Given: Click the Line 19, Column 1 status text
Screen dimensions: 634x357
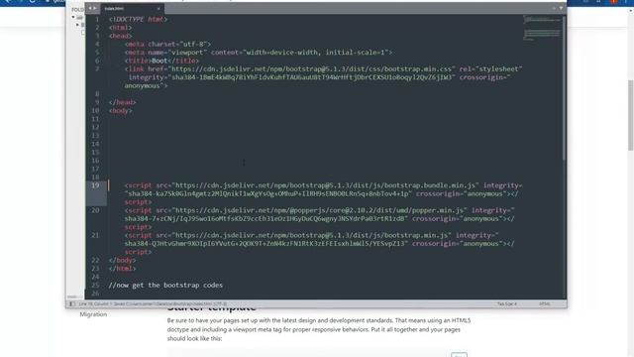Looking at the screenshot, I should (94, 303).
